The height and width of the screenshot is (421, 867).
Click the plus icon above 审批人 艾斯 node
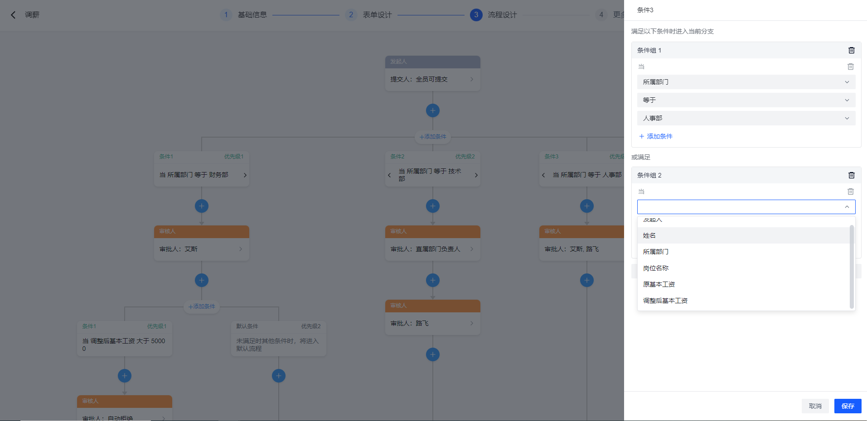(201, 206)
